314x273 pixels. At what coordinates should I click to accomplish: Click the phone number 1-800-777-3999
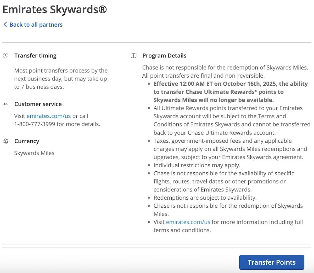pyautogui.click(x=35, y=124)
